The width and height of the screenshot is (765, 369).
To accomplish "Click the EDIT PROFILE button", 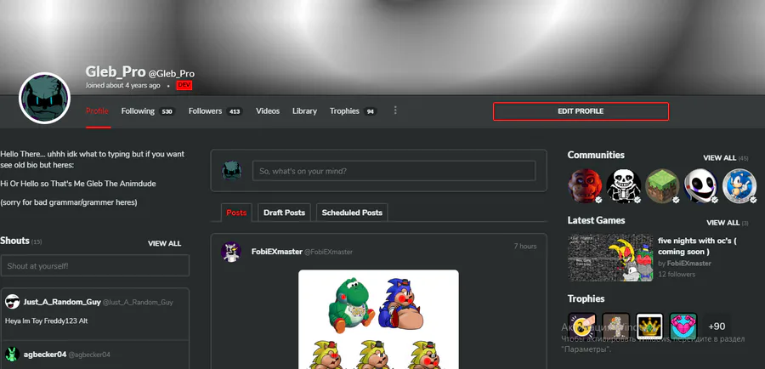I will [581, 111].
